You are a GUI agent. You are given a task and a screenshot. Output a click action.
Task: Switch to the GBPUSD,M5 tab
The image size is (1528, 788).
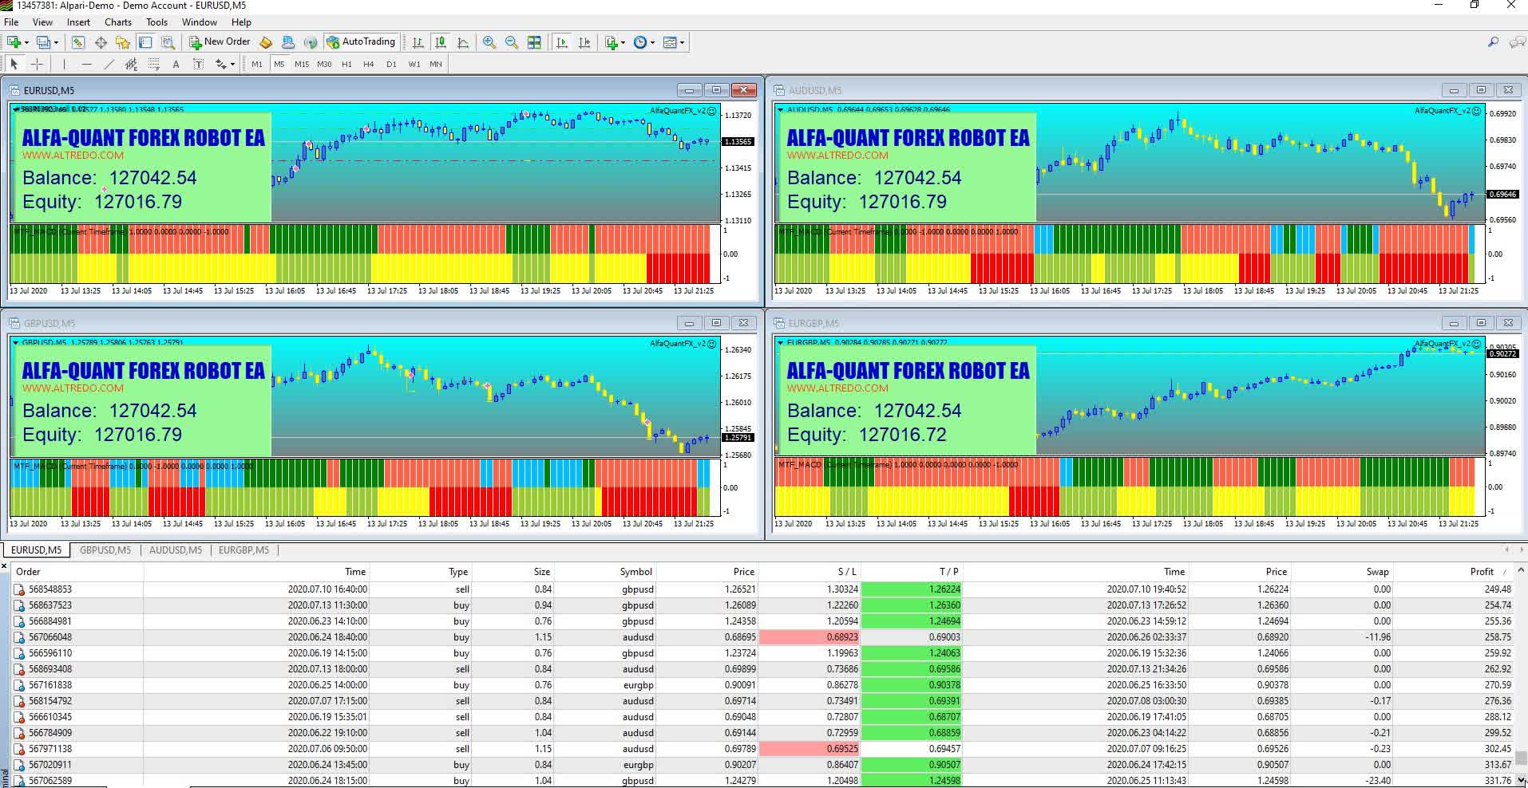pyautogui.click(x=104, y=550)
